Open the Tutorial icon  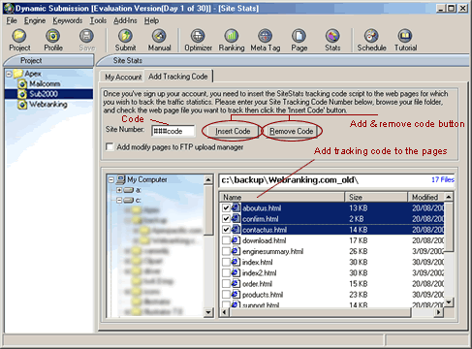point(405,40)
